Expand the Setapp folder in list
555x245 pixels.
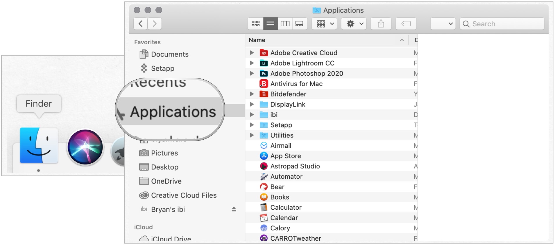252,125
